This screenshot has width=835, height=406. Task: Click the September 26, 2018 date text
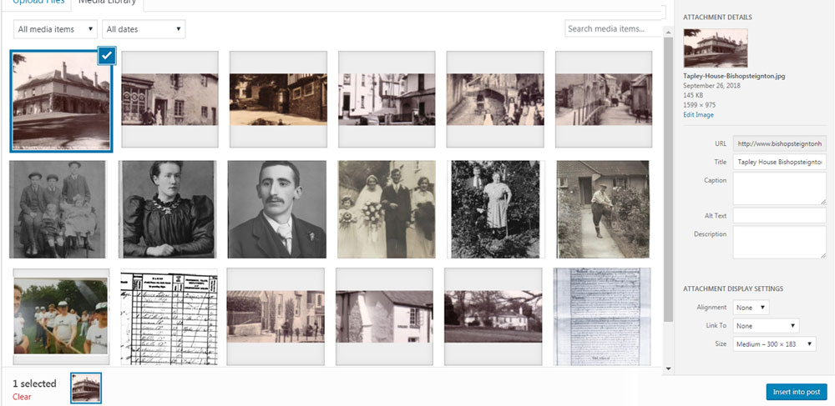pyautogui.click(x=711, y=86)
